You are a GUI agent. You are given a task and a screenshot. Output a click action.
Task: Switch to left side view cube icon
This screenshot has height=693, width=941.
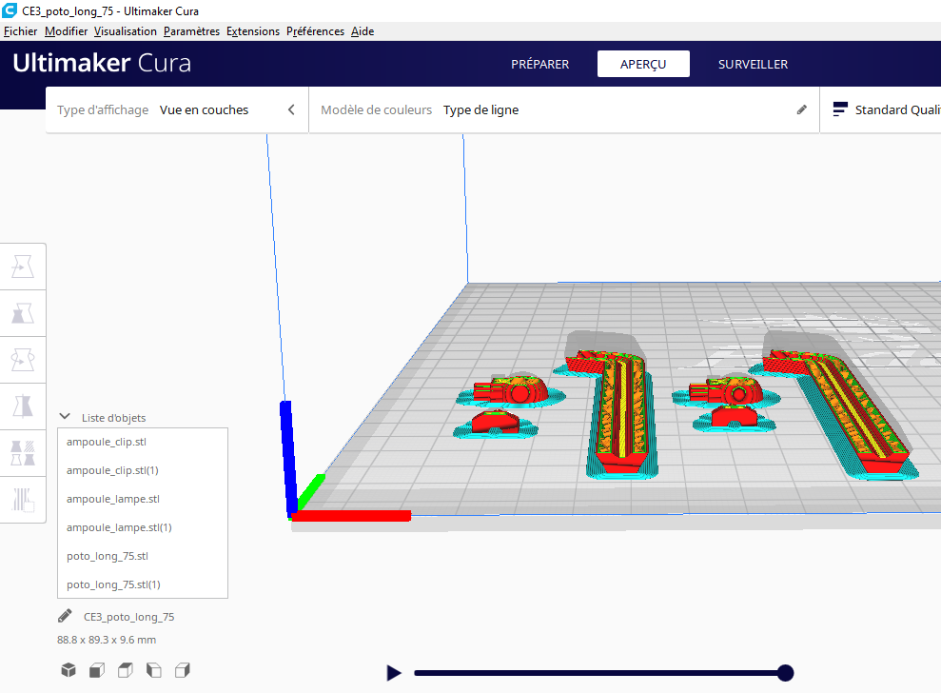[153, 670]
